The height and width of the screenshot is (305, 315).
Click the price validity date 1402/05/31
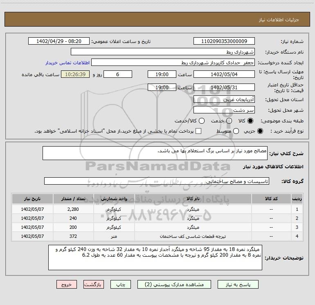[224, 88]
